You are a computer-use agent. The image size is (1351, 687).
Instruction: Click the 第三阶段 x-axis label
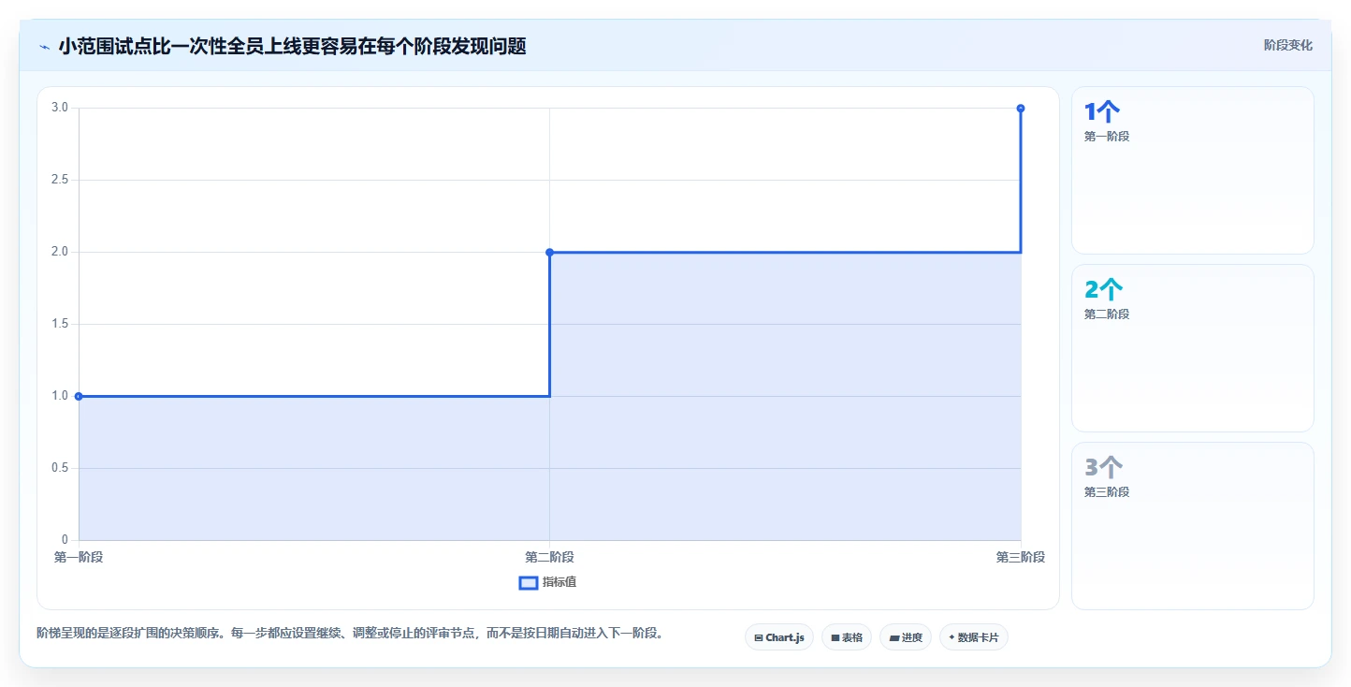[x=1021, y=557]
